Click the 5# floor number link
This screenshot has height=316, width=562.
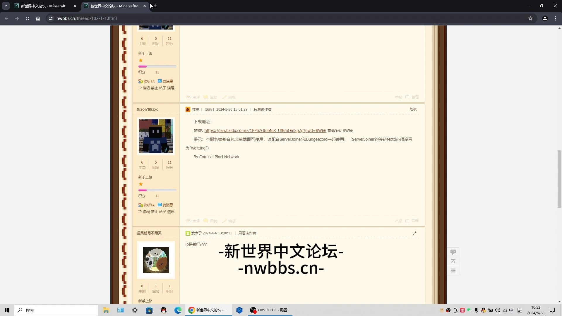coord(414,233)
